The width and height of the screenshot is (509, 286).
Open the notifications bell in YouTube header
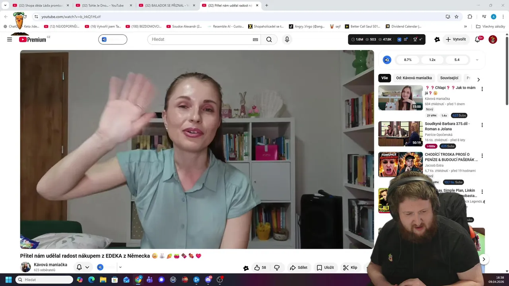coord(478,39)
